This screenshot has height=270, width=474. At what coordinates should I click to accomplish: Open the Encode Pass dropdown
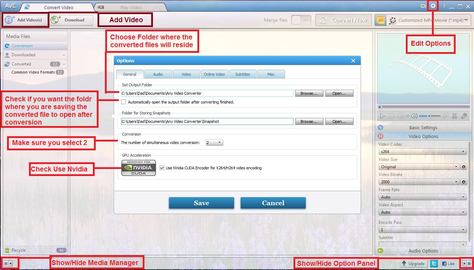click(x=422, y=230)
